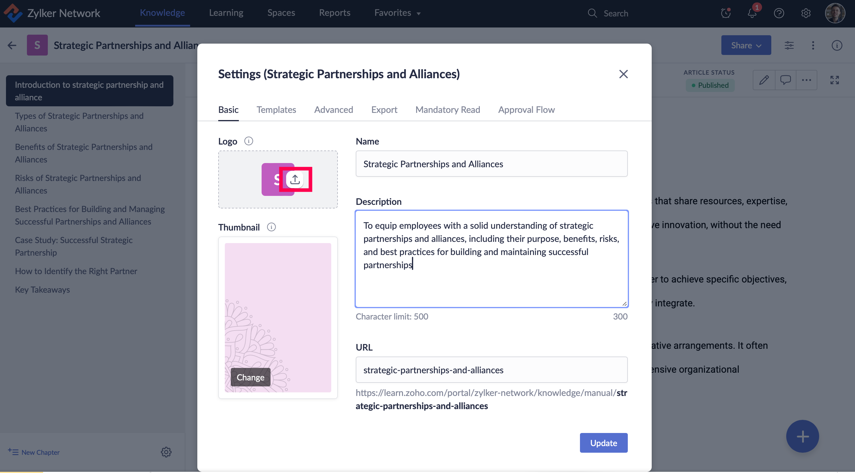Open chapter settings gear in sidebar

pos(166,452)
